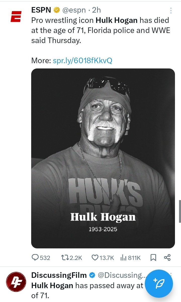
Task: Open DiscussingFilm account name
Action: click(x=59, y=275)
